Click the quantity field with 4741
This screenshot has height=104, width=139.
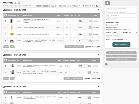click(x=83, y=66)
